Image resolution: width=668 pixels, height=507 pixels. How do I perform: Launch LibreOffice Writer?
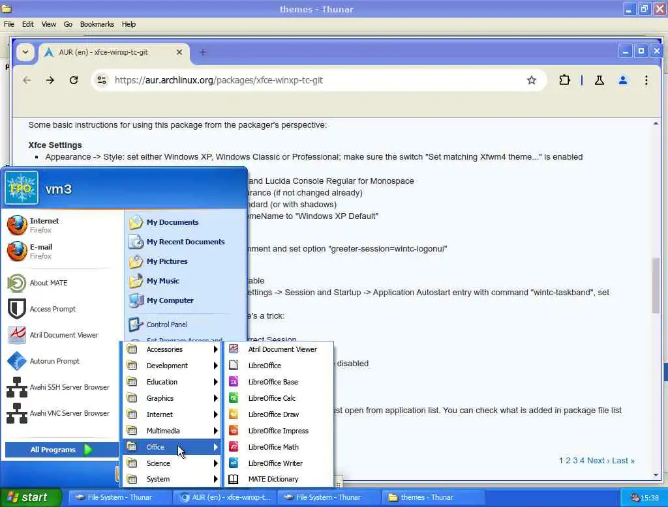click(x=279, y=463)
